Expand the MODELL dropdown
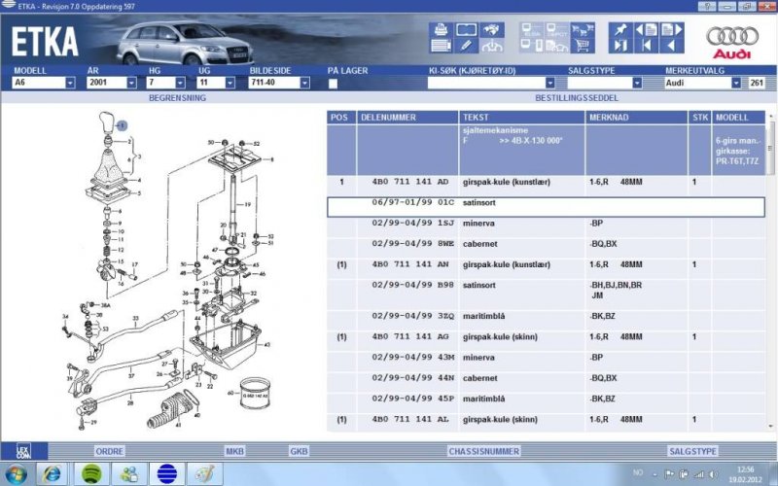778x486 pixels. click(x=70, y=84)
